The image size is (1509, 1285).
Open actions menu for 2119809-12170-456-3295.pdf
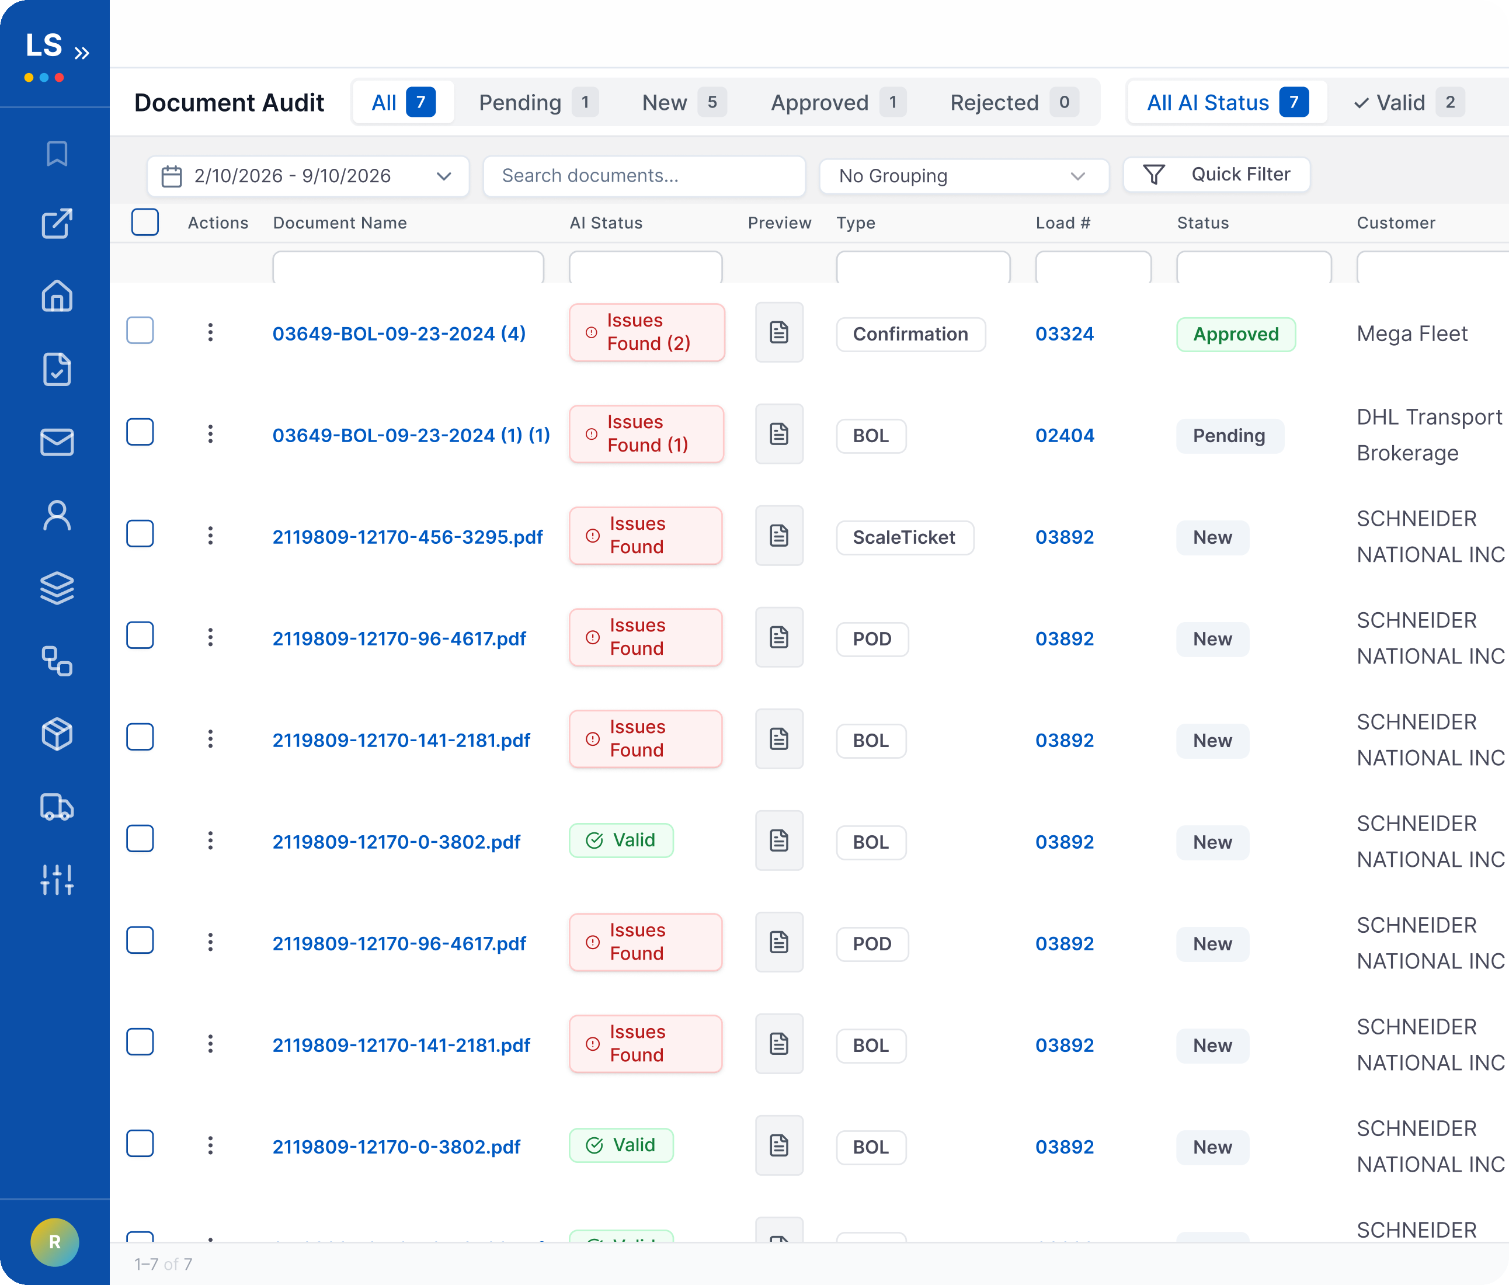210,536
